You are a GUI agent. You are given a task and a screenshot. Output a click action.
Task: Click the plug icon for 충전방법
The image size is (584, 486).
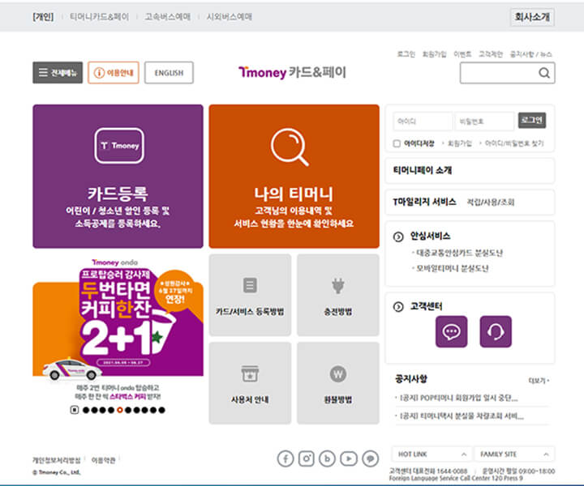pos(337,286)
